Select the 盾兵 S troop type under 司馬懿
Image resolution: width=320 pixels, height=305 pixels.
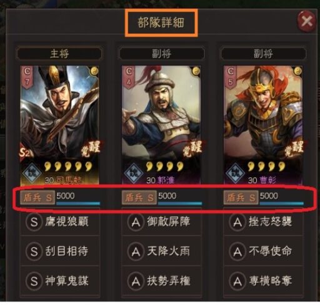point(37,197)
